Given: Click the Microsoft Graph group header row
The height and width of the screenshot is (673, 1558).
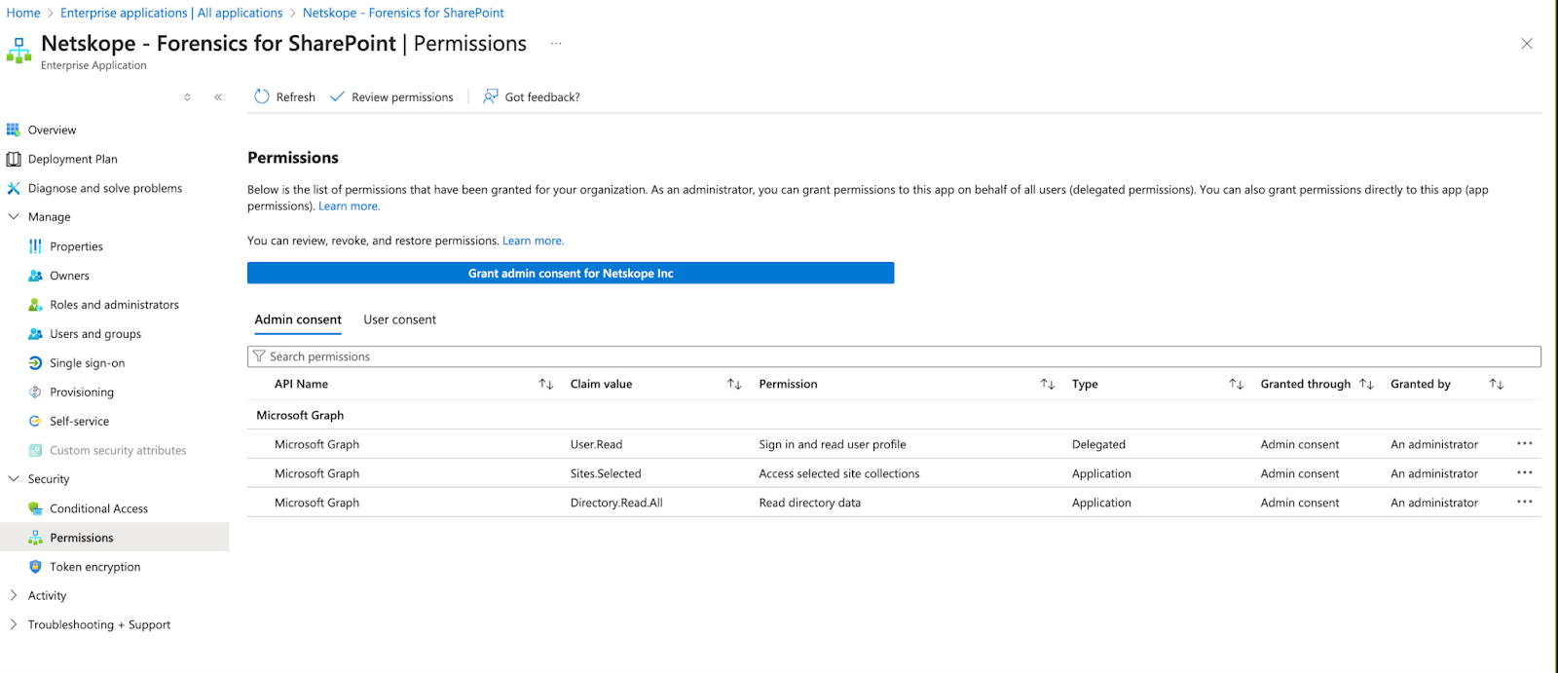Looking at the screenshot, I should [894, 415].
